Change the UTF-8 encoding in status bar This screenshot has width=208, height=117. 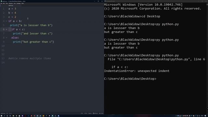[86, 113]
